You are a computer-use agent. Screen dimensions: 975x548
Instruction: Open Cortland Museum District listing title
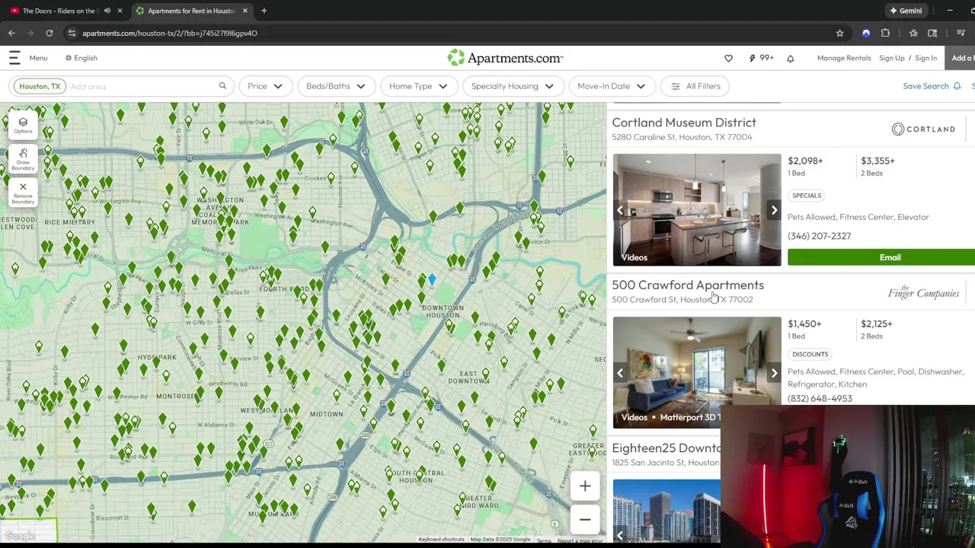click(684, 123)
